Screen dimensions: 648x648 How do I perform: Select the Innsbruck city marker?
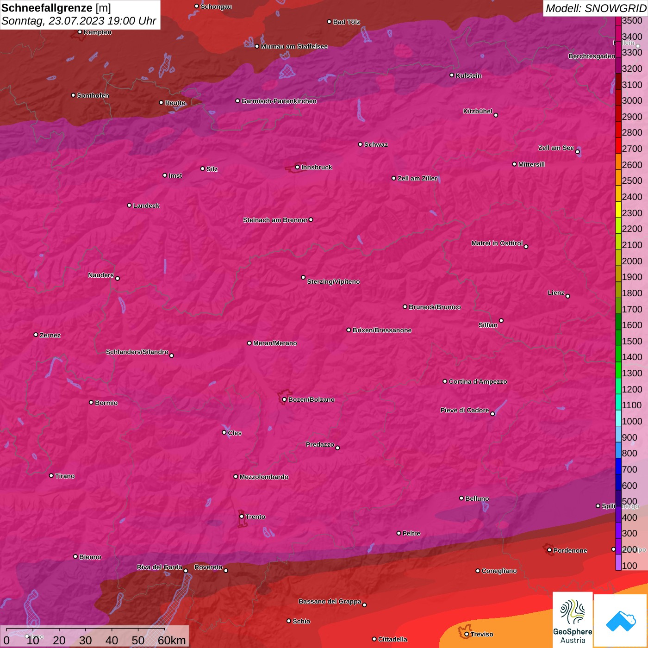pyautogui.click(x=297, y=167)
